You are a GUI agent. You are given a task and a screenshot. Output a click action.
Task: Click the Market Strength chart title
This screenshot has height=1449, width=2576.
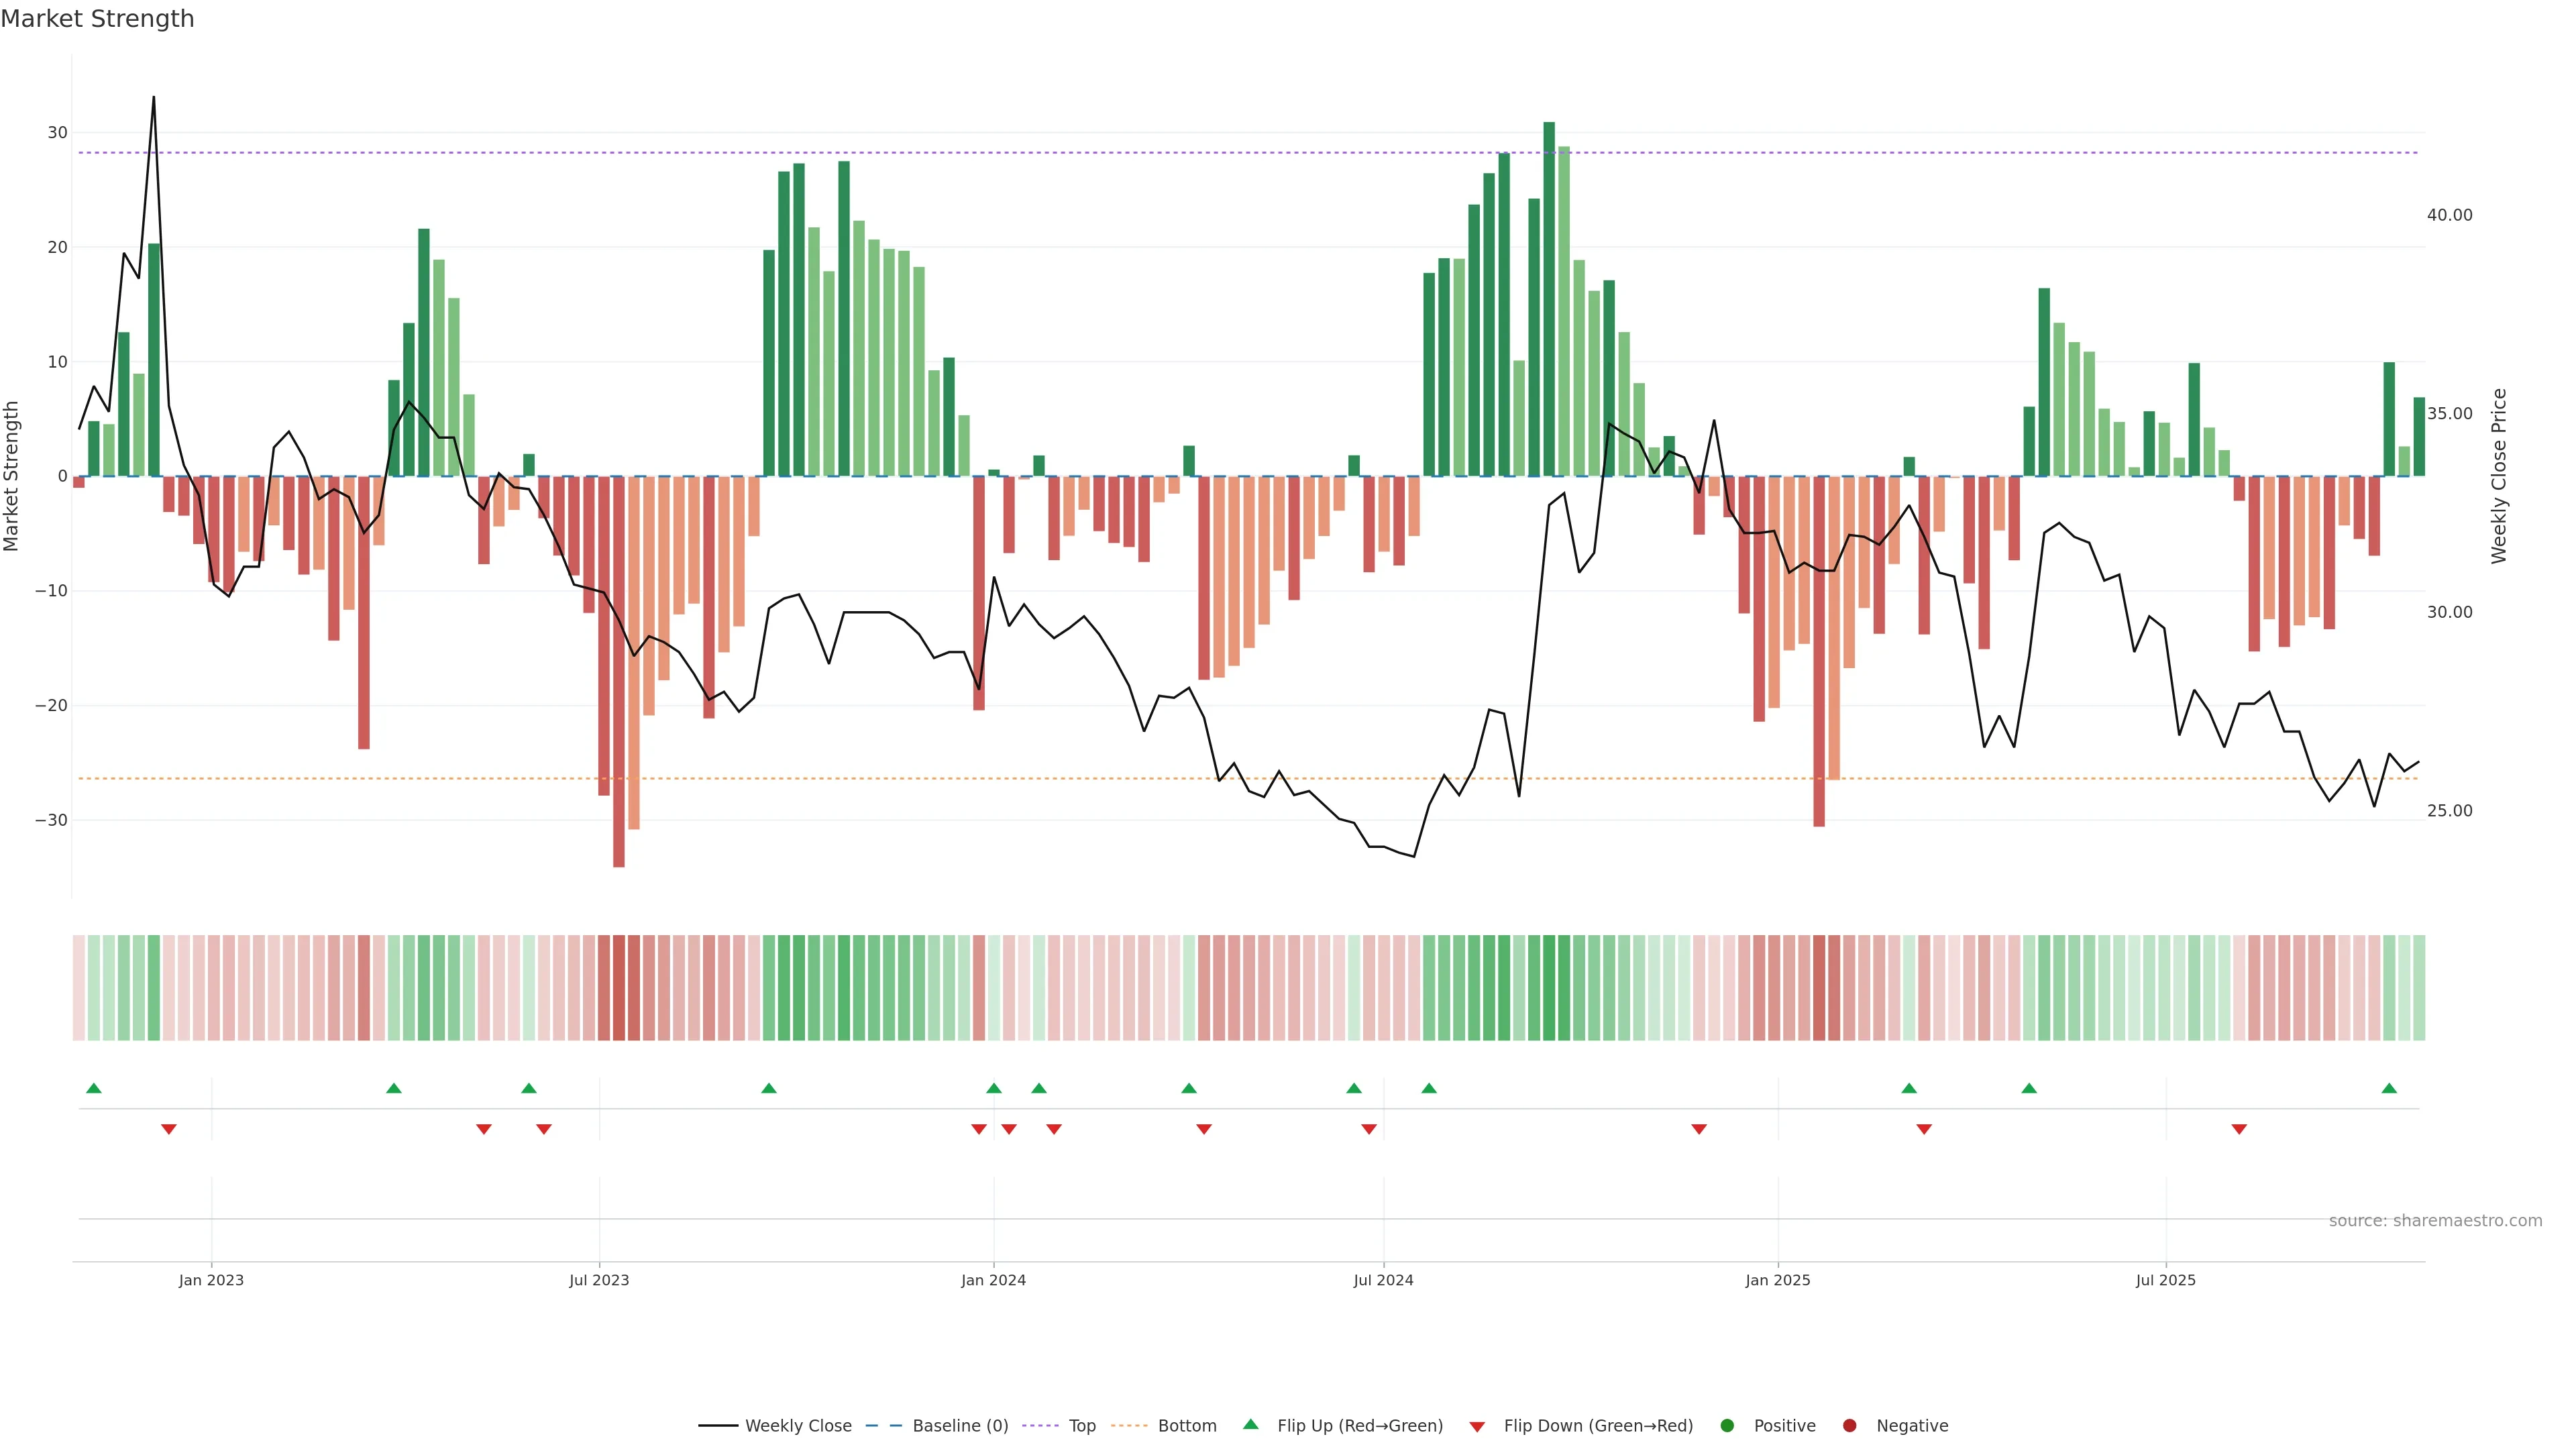tap(97, 19)
